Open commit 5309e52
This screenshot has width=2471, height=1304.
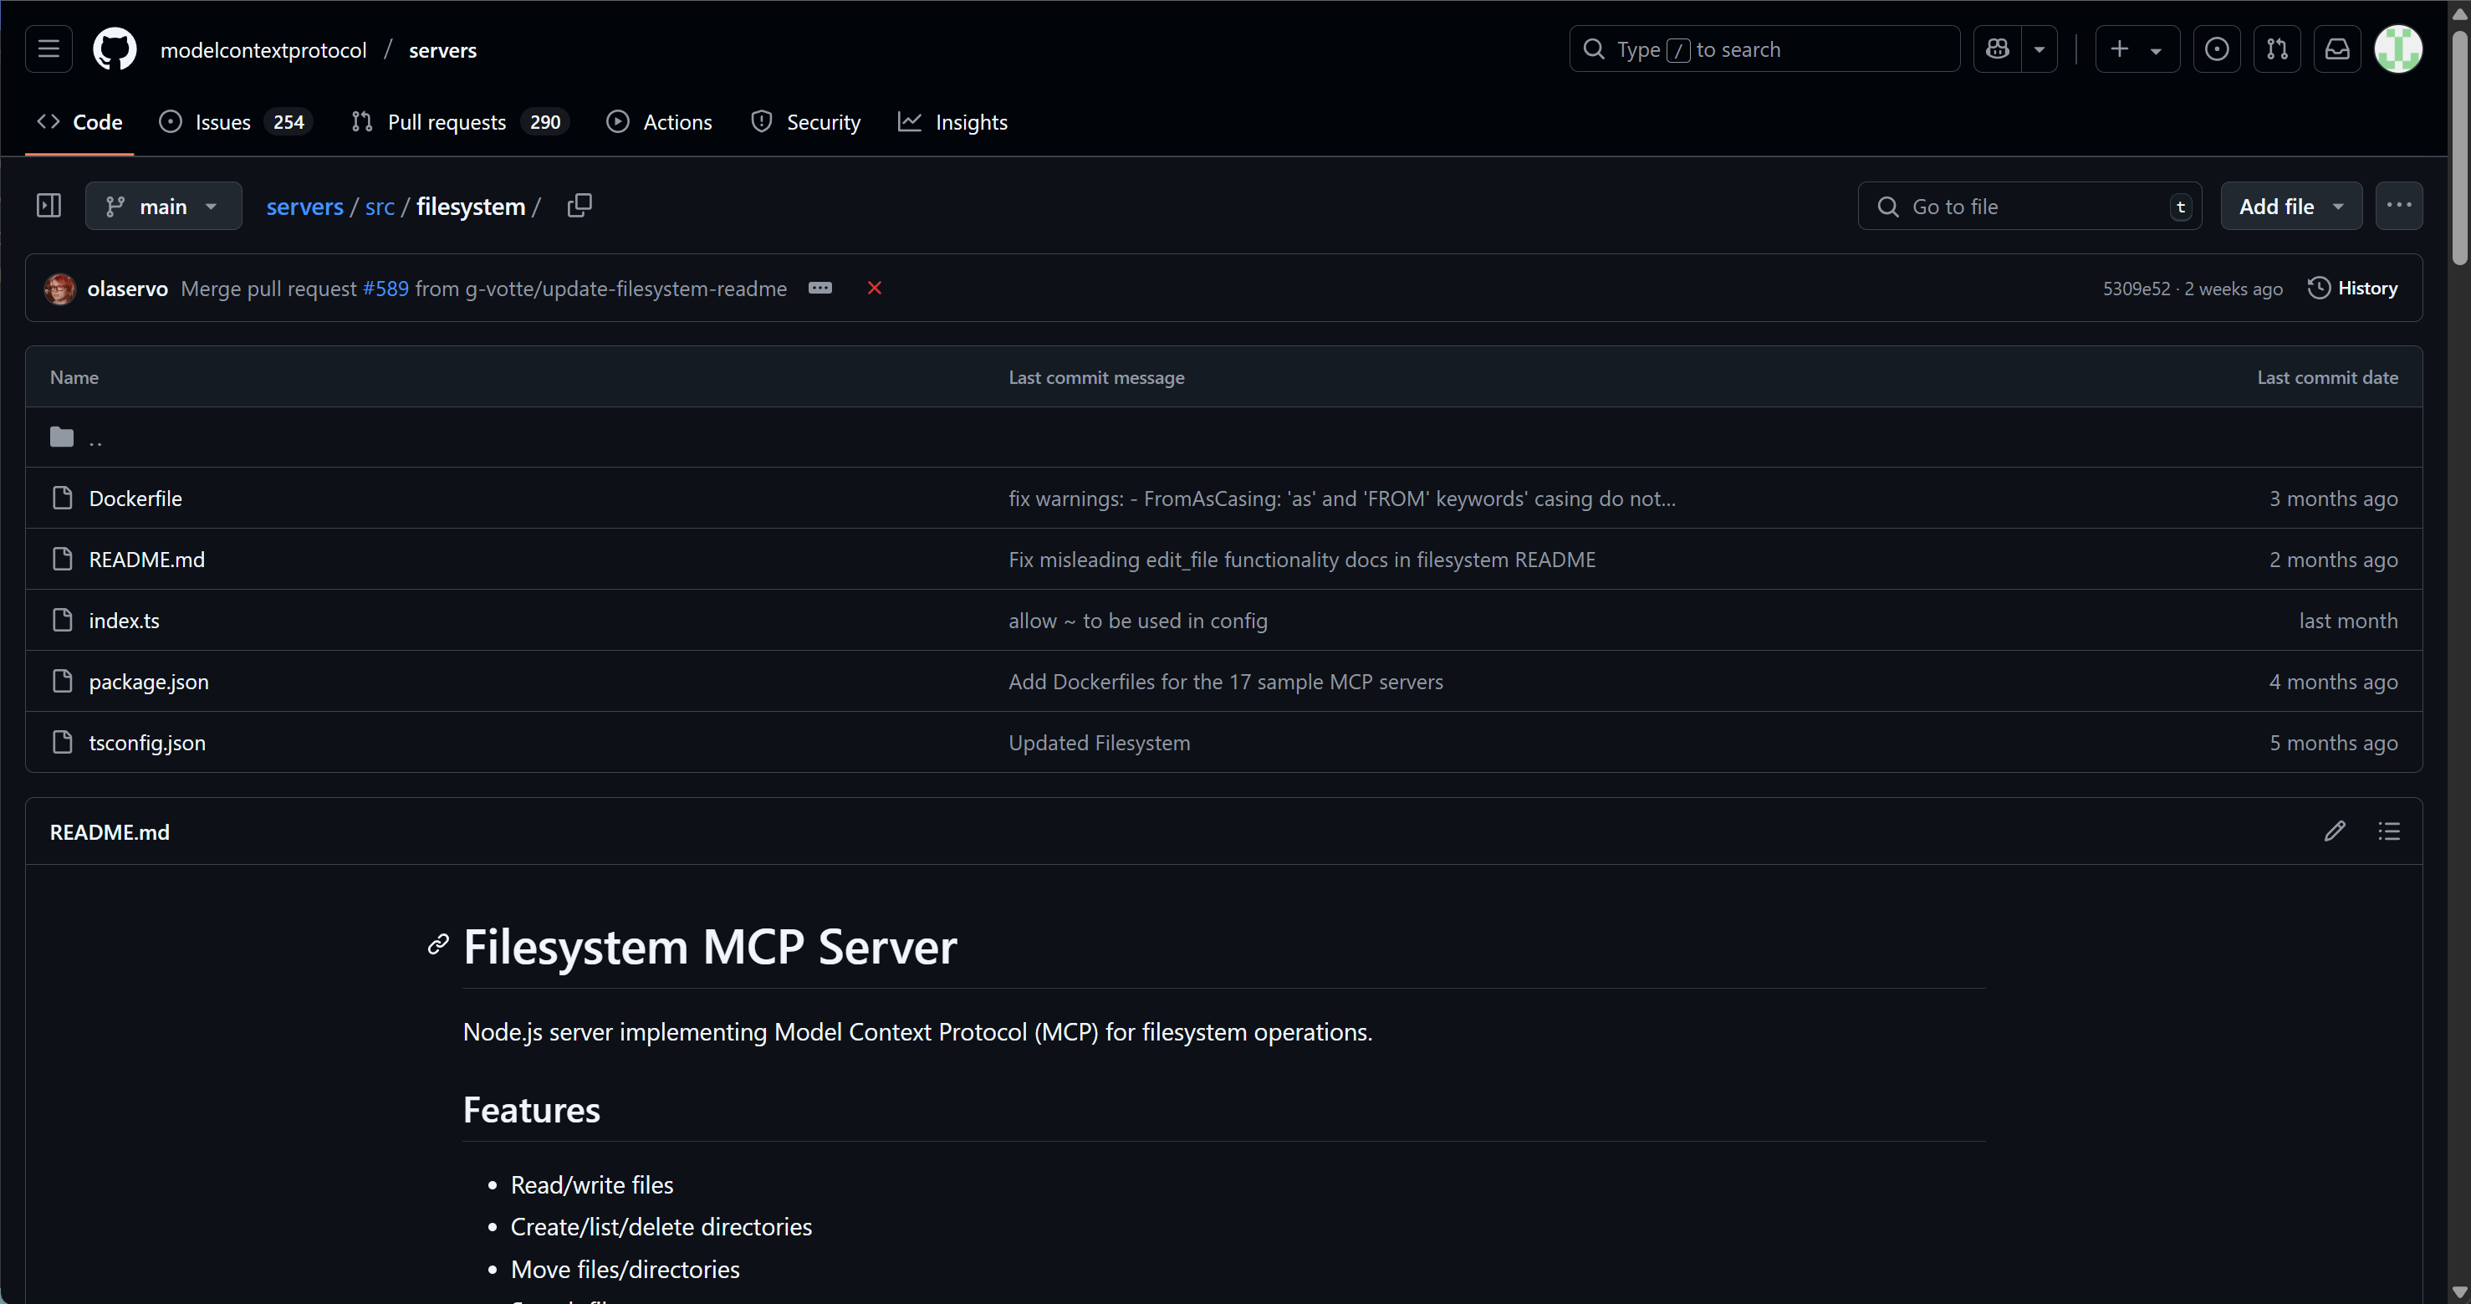2137,289
